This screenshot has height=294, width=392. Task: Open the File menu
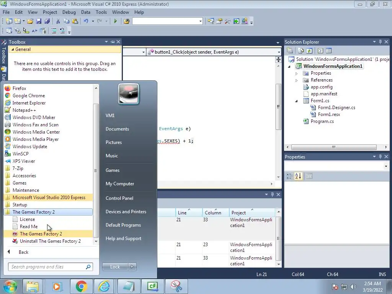pyautogui.click(x=6, y=12)
